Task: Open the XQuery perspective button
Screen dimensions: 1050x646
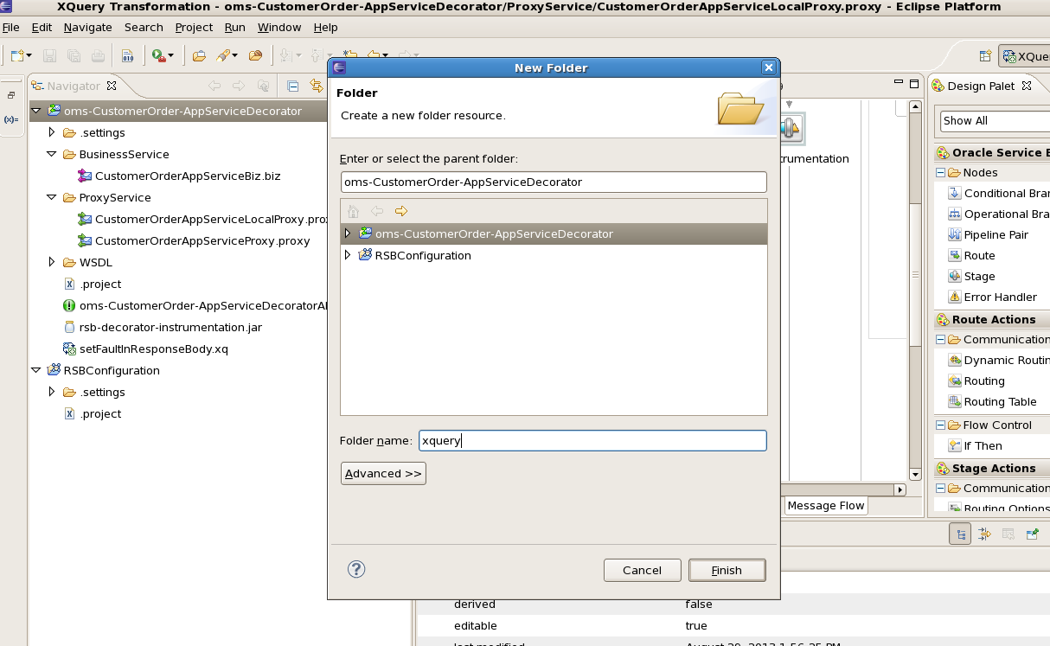Action: click(x=1026, y=56)
